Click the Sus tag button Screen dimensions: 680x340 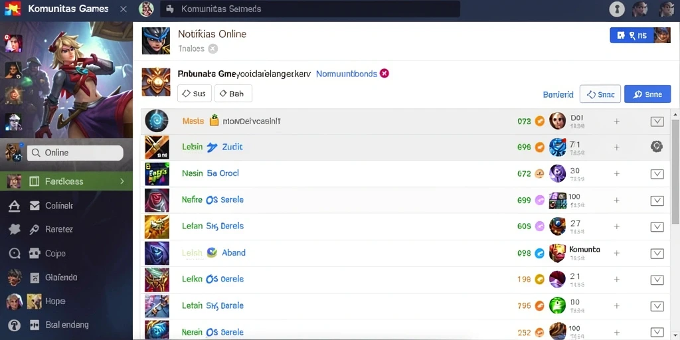(195, 93)
